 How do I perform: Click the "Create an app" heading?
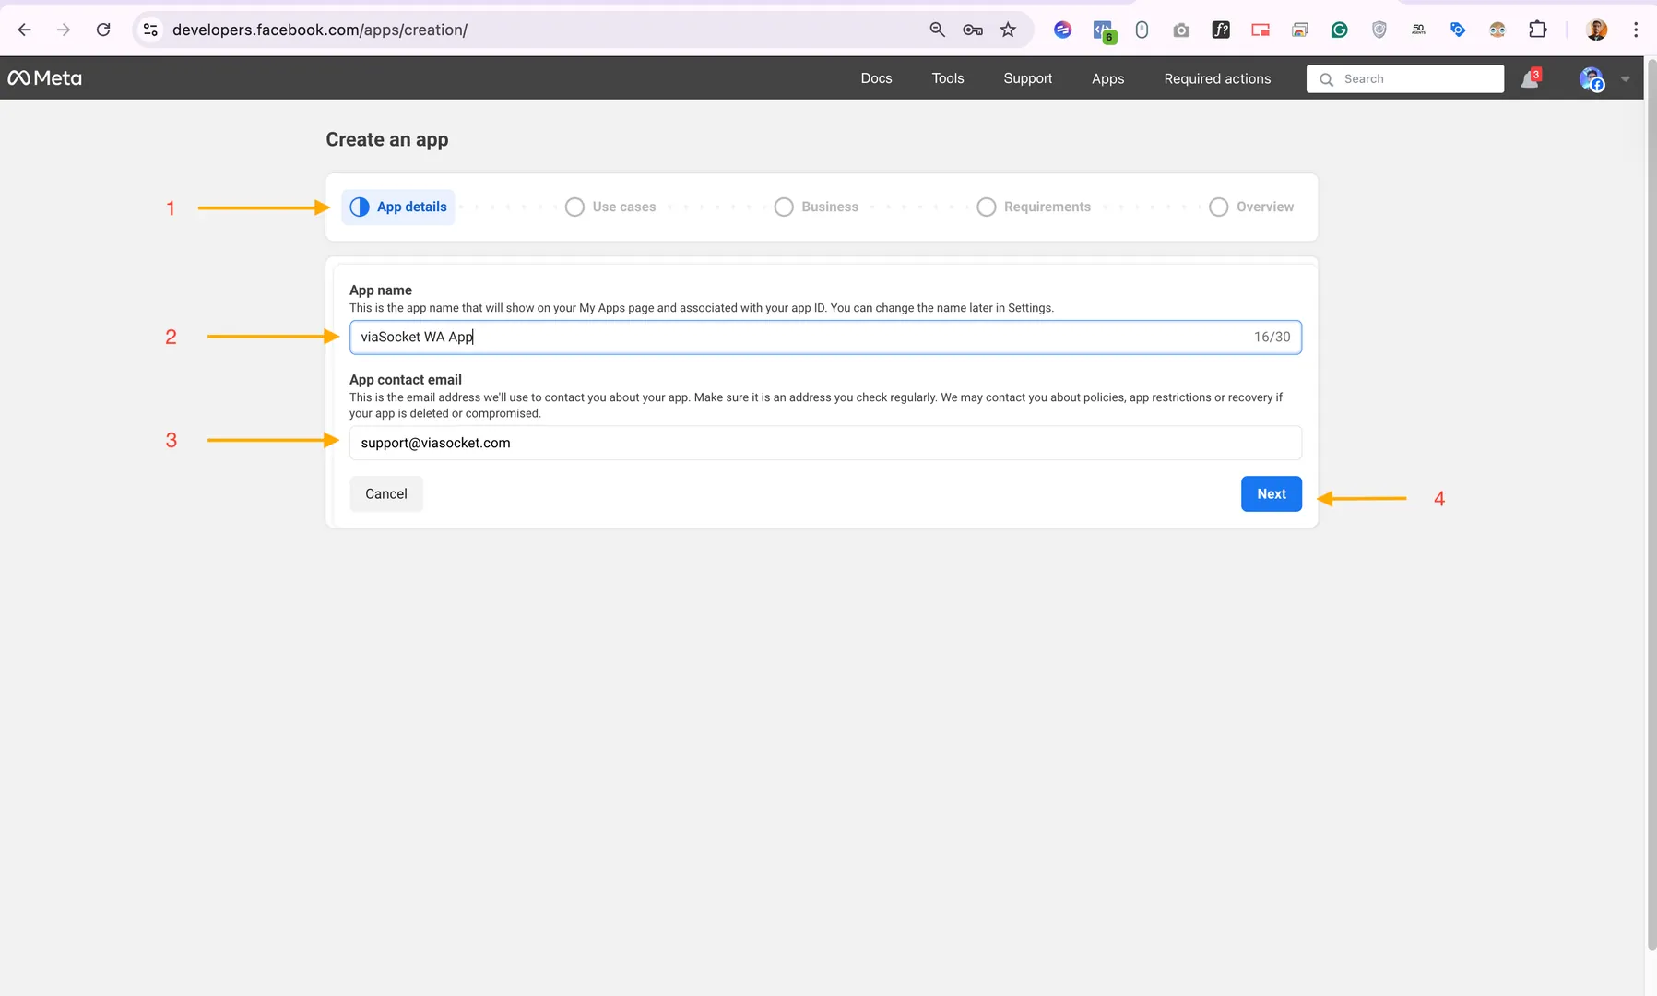point(387,139)
